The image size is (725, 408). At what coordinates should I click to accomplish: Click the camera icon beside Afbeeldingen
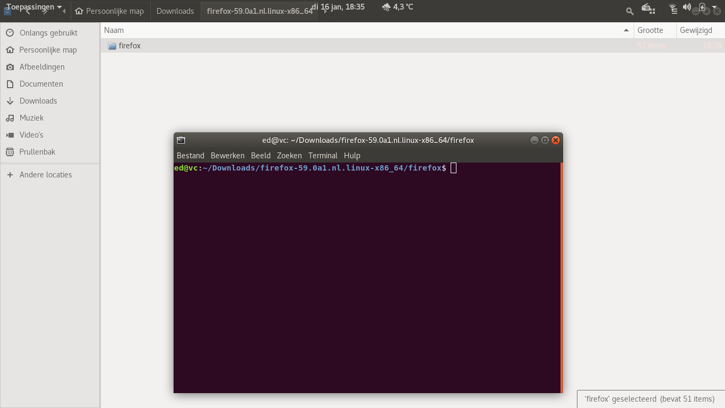click(x=10, y=67)
